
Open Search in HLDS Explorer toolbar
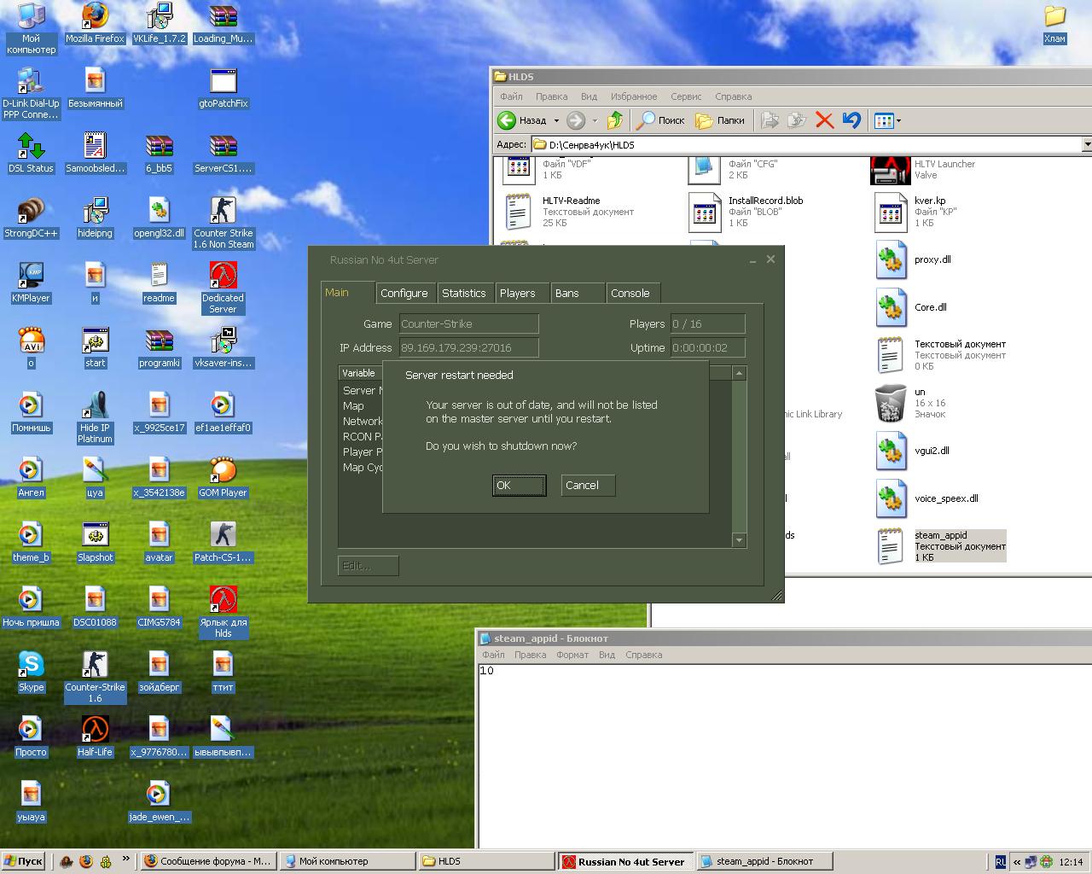point(662,120)
